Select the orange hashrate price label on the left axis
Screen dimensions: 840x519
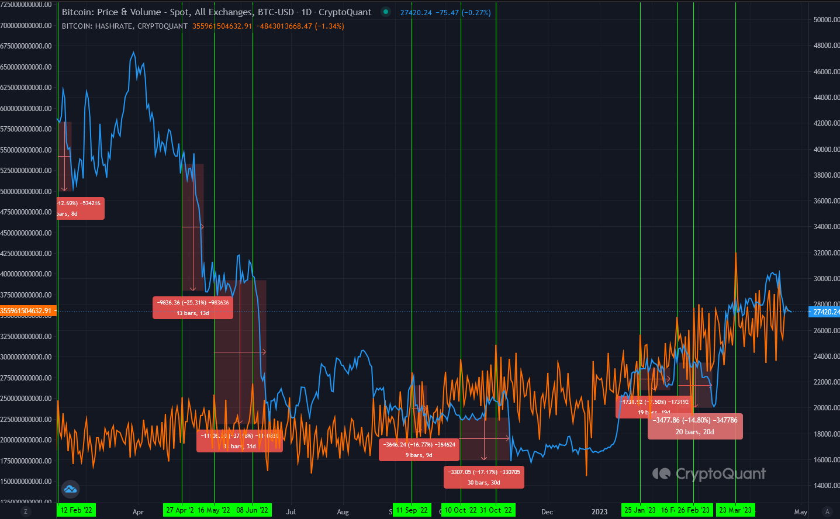pos(27,310)
